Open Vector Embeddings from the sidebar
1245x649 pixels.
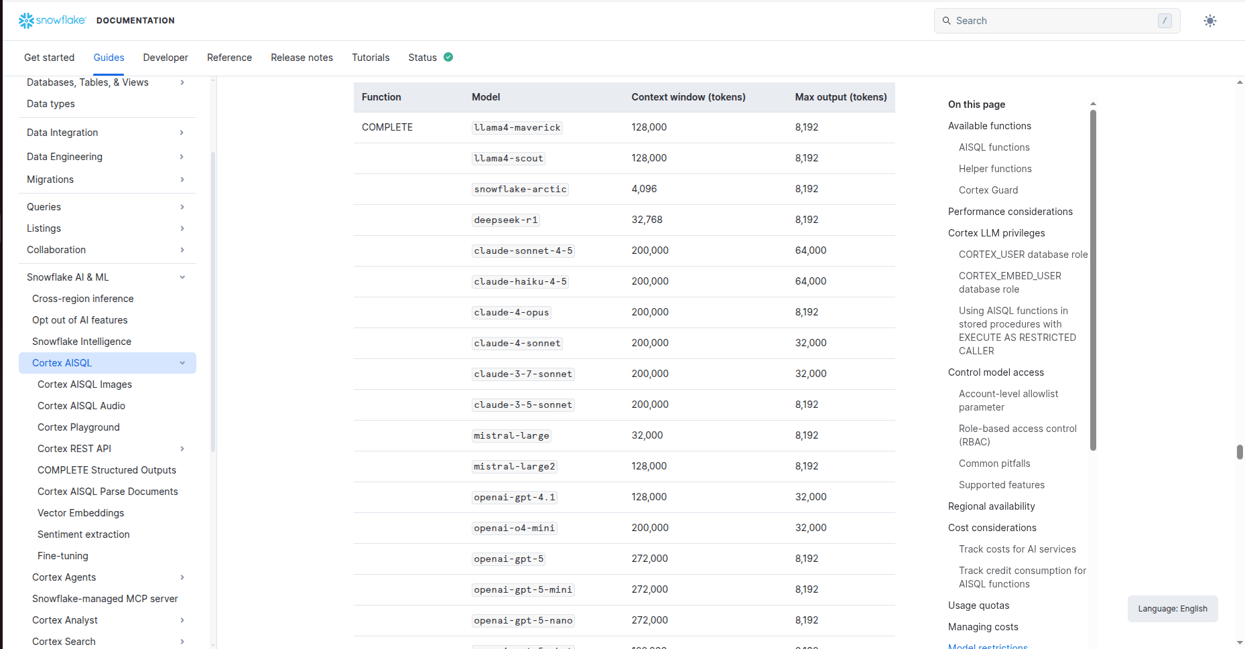coord(80,512)
